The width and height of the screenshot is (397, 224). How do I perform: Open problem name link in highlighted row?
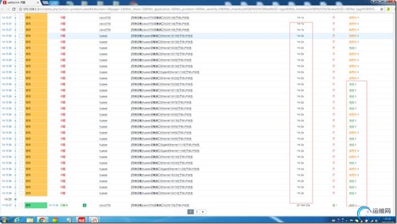click(x=161, y=36)
